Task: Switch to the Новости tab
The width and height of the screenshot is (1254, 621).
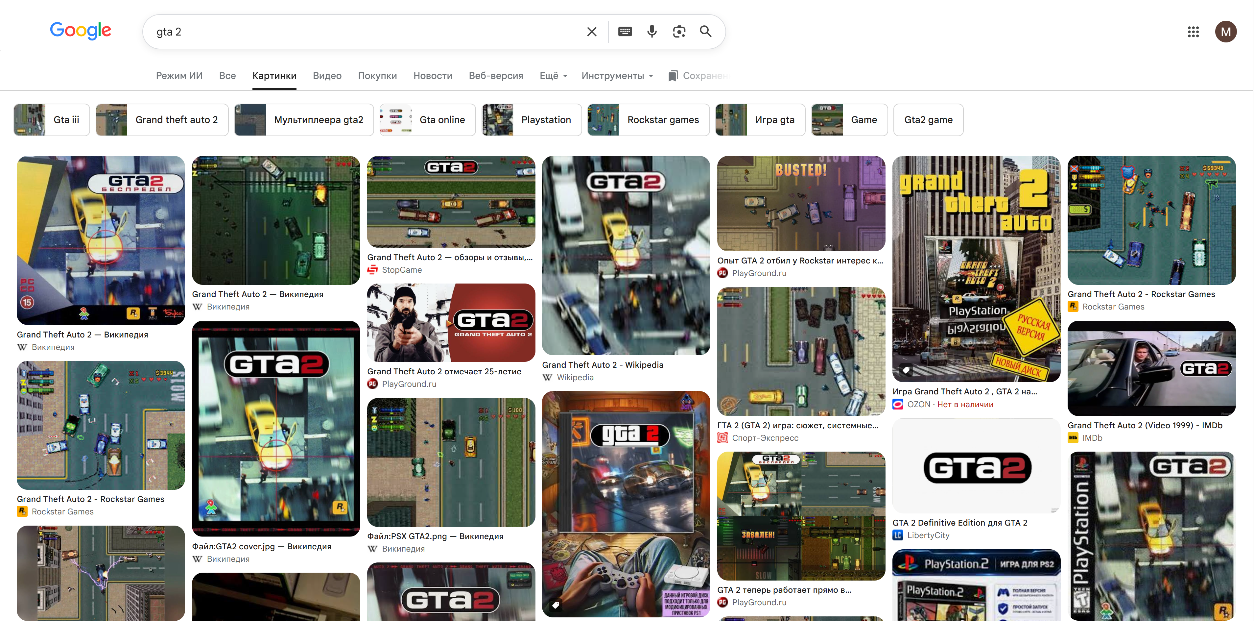Action: (x=433, y=76)
